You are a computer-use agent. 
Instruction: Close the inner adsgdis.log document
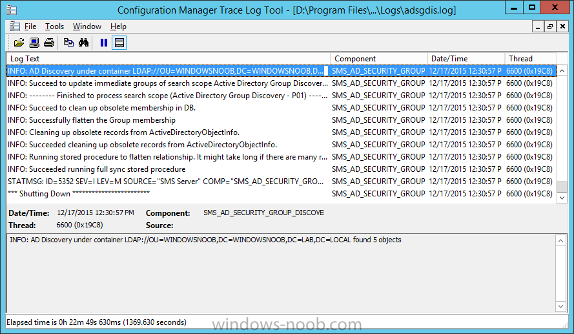click(562, 26)
